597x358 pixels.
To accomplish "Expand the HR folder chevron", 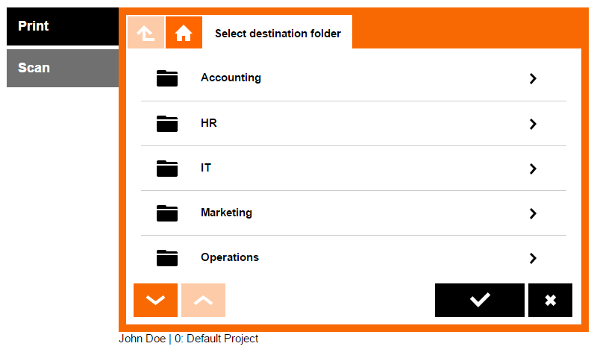I will click(533, 124).
